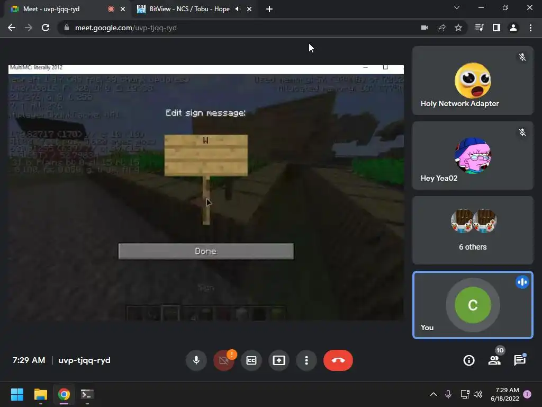Open File Explorer from taskbar
Viewport: 542px width, 407px height.
[x=40, y=394]
